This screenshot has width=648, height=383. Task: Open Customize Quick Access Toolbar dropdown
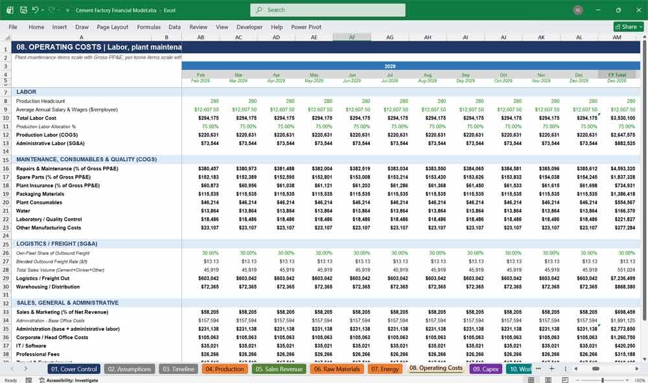(67, 10)
